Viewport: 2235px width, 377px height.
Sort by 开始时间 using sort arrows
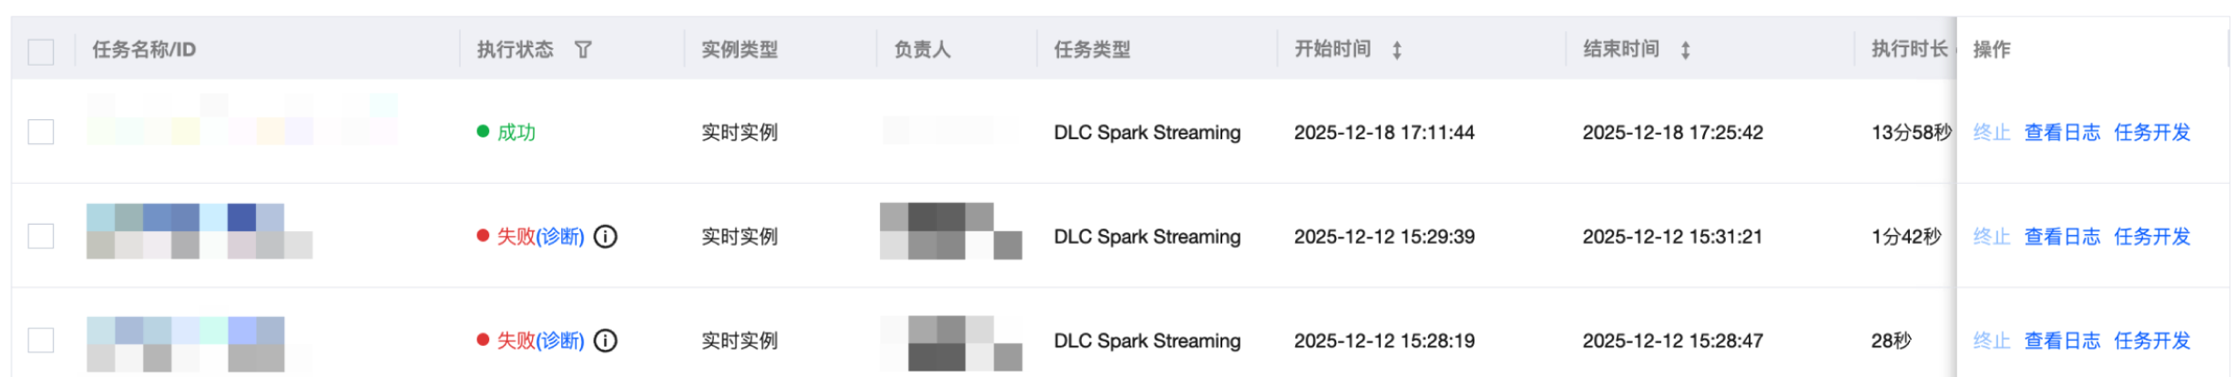pyautogui.click(x=1396, y=50)
